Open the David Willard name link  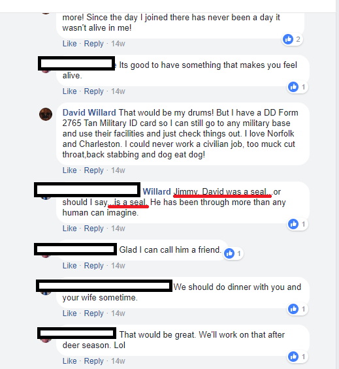[x=89, y=112]
